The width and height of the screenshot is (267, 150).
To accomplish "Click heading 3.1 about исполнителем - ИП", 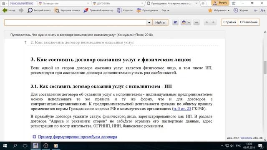I will click(101, 86).
